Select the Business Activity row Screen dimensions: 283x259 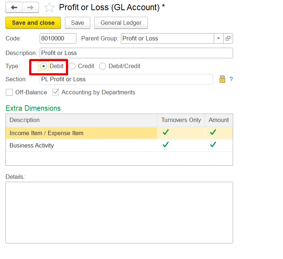119,145
